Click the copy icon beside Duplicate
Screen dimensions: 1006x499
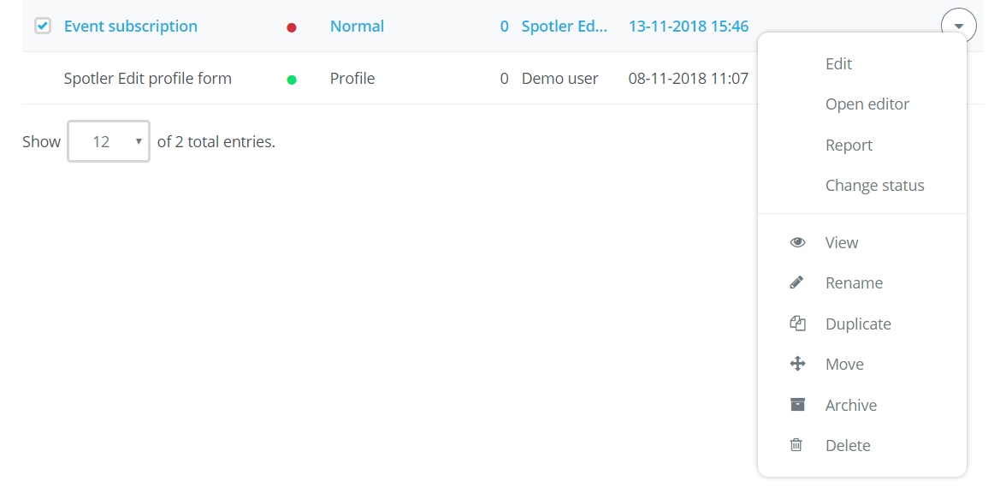pyautogui.click(x=797, y=324)
